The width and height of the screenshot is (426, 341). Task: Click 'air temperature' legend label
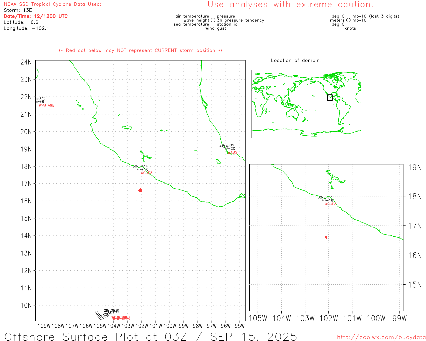click(x=192, y=16)
